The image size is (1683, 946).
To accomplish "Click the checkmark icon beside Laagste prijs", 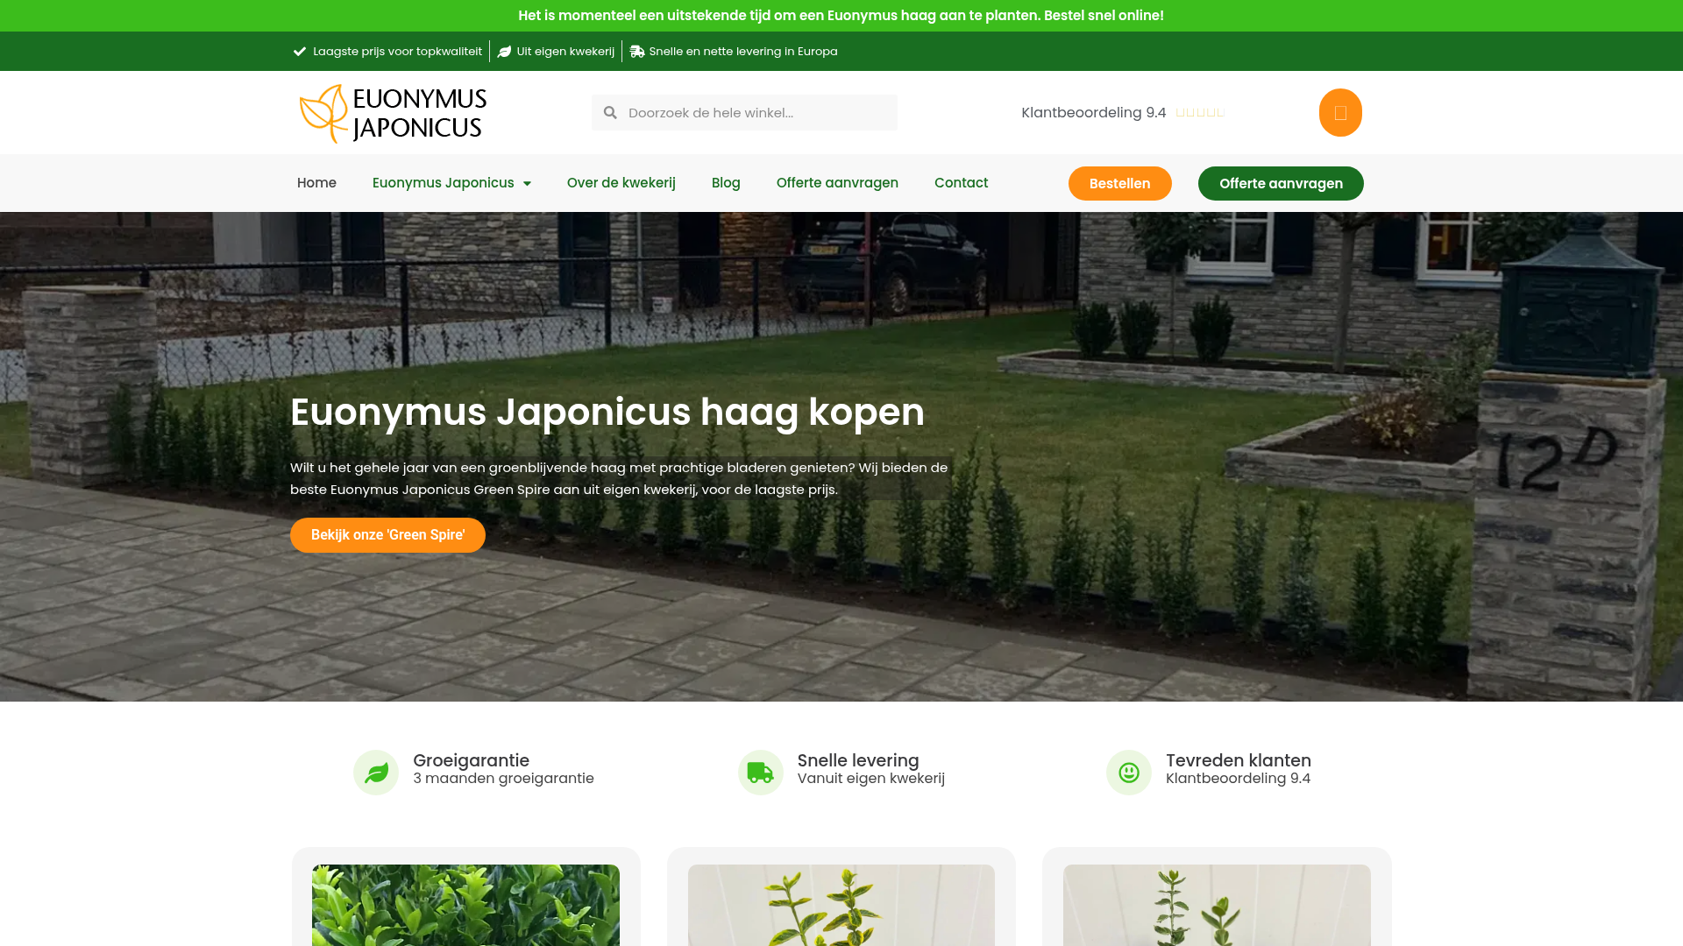I will (300, 52).
